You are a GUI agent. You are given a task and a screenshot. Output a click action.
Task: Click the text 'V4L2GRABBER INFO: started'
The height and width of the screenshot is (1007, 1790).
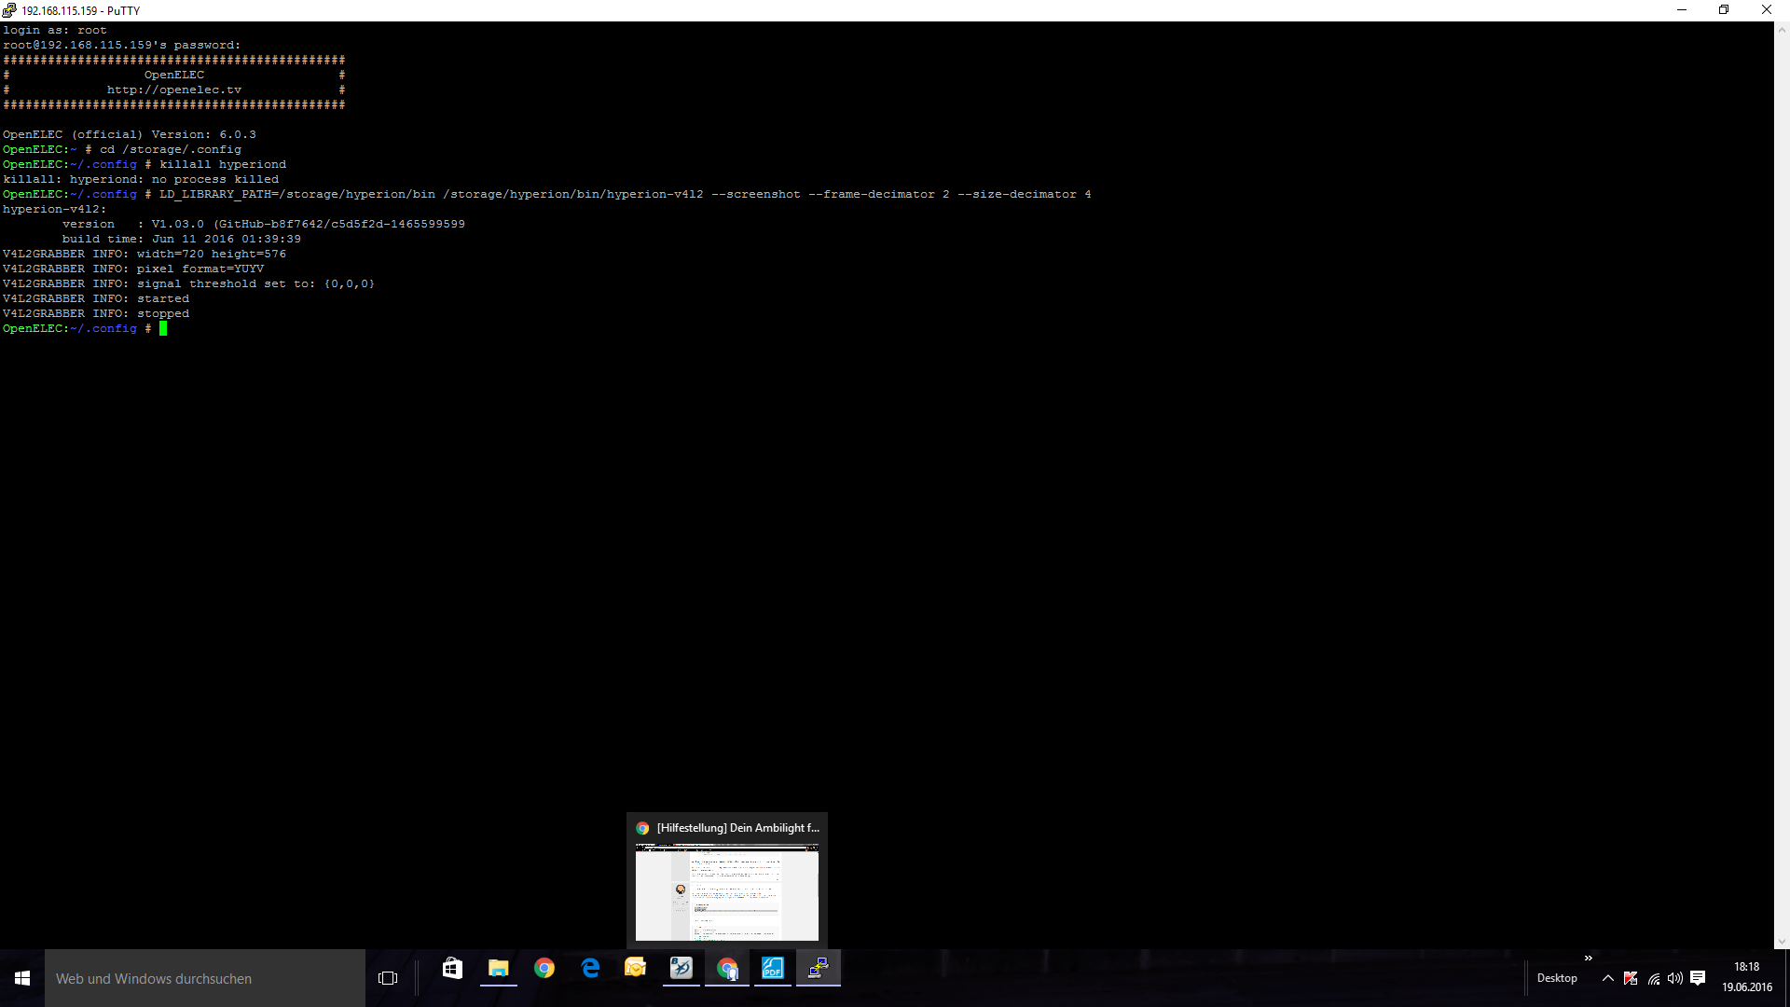pyautogui.click(x=96, y=299)
